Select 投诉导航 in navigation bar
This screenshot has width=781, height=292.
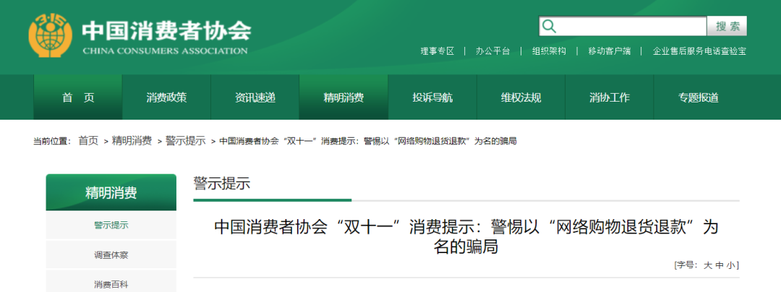[432, 98]
